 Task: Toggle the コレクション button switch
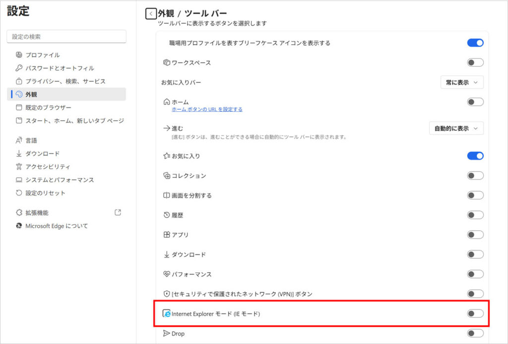point(475,176)
